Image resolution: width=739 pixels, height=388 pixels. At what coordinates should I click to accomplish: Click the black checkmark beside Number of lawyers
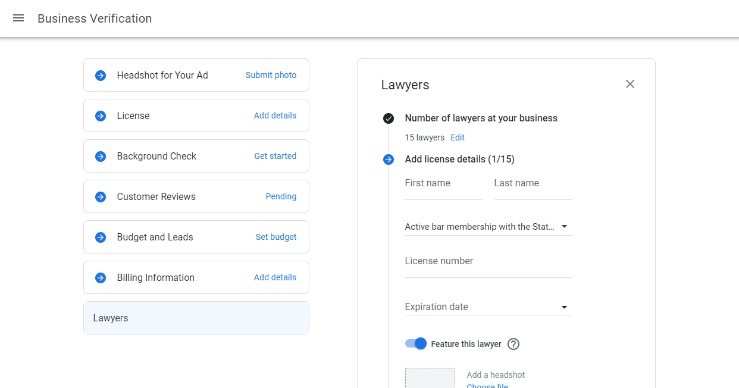pos(389,118)
